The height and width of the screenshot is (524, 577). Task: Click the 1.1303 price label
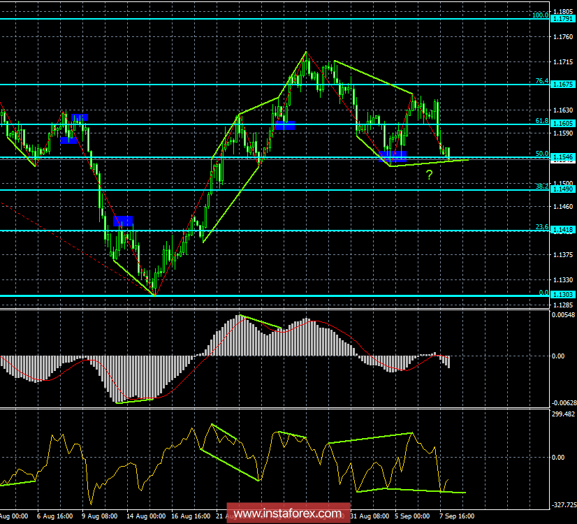pos(562,295)
